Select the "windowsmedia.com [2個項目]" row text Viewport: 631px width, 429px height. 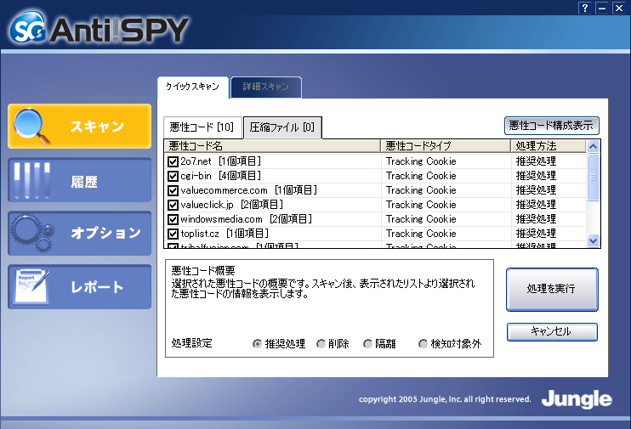pyautogui.click(x=247, y=219)
